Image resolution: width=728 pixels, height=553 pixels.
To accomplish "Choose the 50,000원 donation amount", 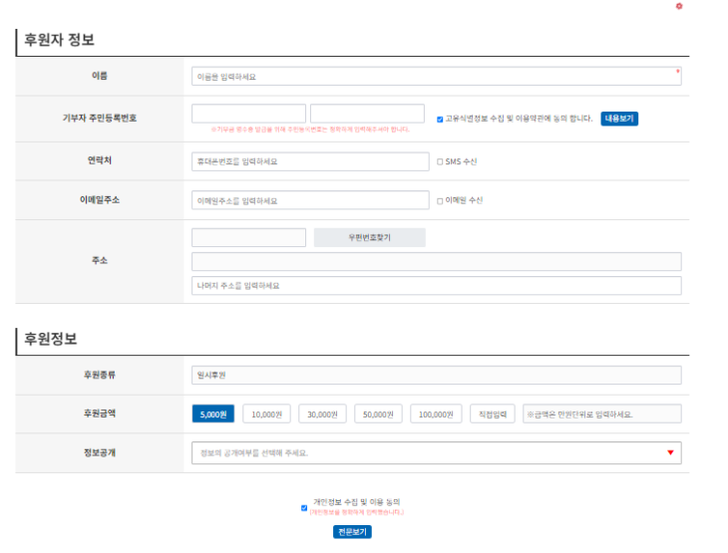I will [x=378, y=414].
